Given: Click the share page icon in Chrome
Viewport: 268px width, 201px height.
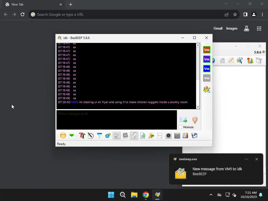Looking at the screenshot, I should 227,15.
